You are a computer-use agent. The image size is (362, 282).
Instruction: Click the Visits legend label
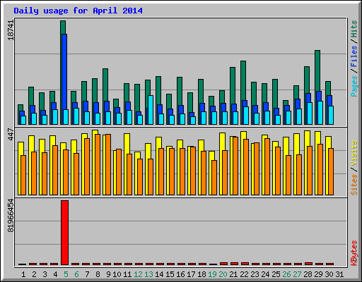354,153
